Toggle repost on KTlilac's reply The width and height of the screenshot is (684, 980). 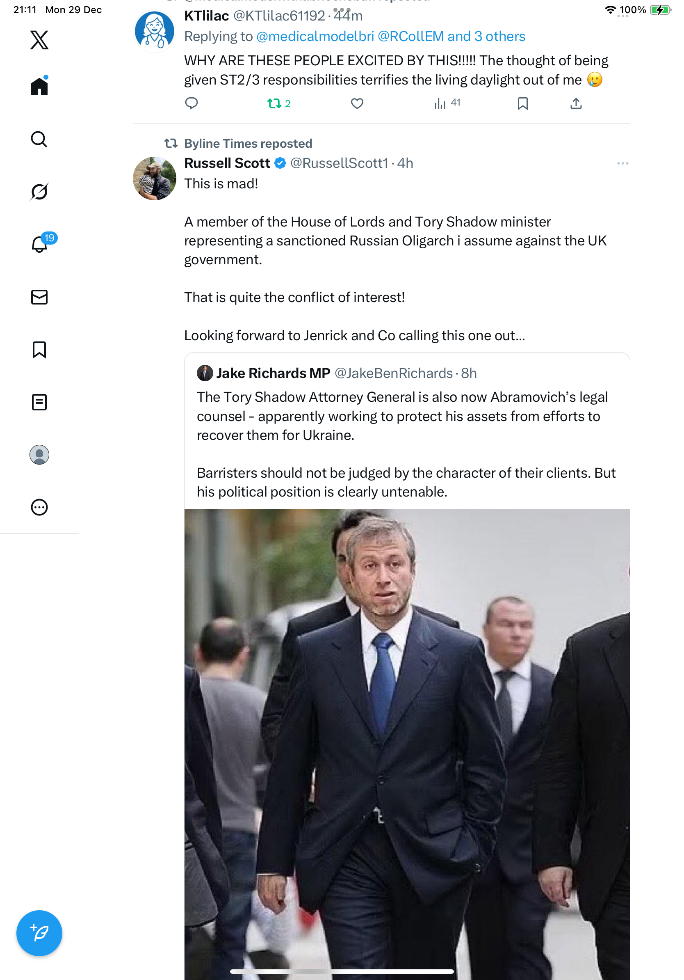(274, 103)
